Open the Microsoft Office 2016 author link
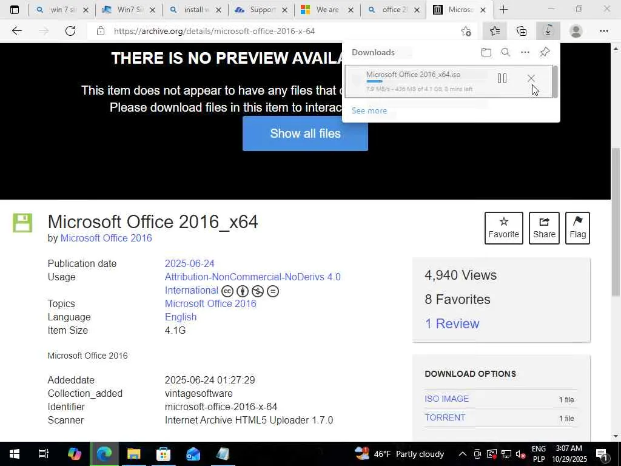The width and height of the screenshot is (621, 466). point(106,238)
